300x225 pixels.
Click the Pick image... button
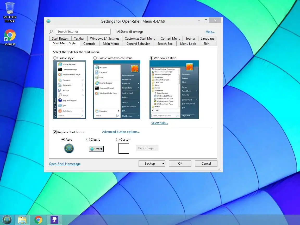click(x=147, y=148)
